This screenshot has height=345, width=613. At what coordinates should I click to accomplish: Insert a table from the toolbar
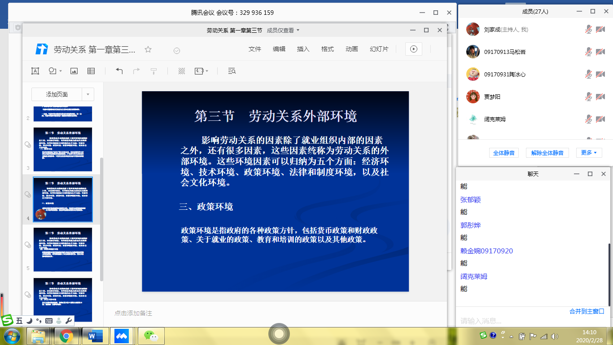[x=91, y=71]
